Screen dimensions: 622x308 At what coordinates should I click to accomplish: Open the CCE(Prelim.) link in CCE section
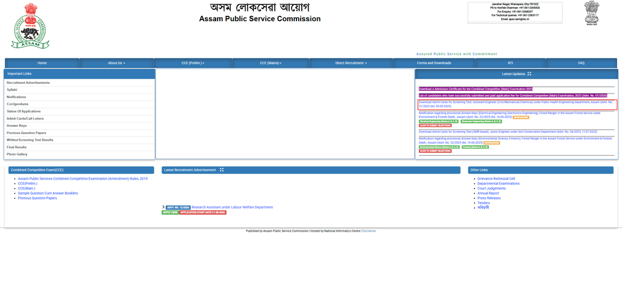coord(27,184)
